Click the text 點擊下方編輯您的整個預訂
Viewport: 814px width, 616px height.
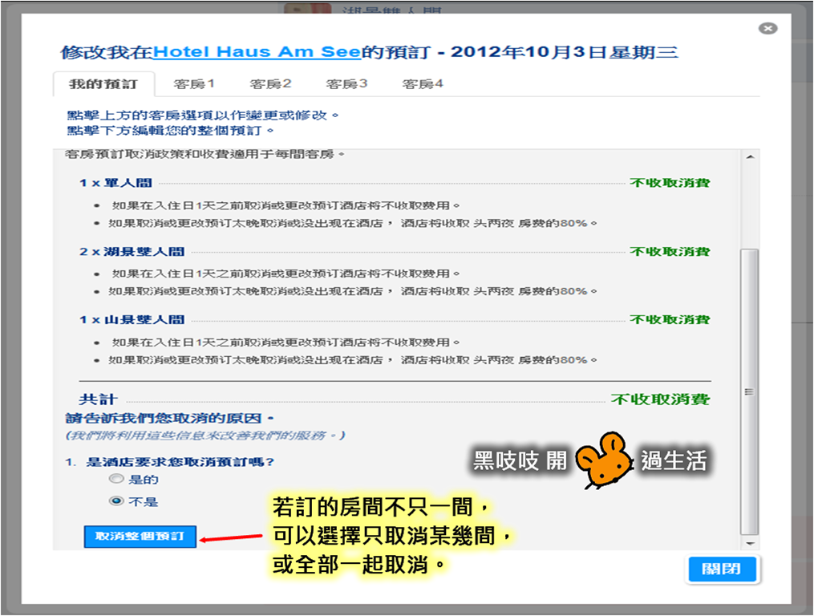170,131
